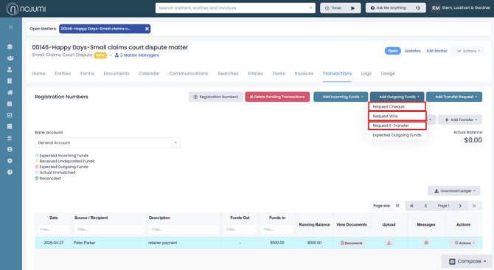Go to first page with double-left arrow
494x270 pixels.
pos(411,206)
